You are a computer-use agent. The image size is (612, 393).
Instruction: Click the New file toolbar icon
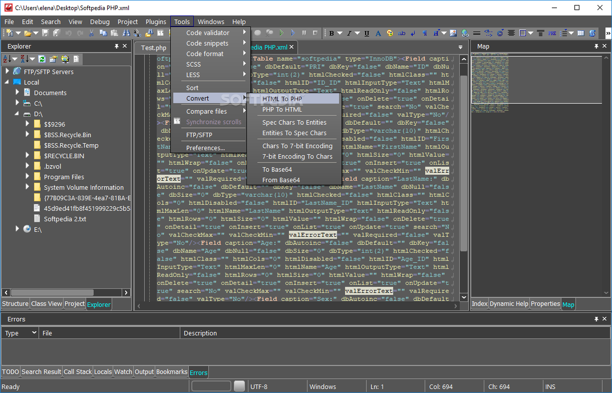click(x=10, y=33)
